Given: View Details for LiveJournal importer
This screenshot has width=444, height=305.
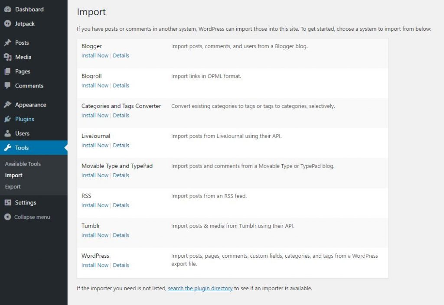Looking at the screenshot, I should pyautogui.click(x=121, y=146).
